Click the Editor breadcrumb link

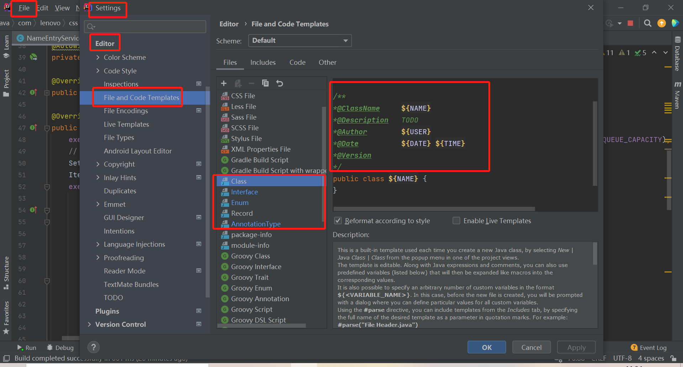[x=229, y=24]
